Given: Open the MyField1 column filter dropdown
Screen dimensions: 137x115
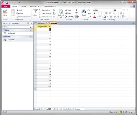Looking at the screenshot, I should pyautogui.click(x=49, y=27).
